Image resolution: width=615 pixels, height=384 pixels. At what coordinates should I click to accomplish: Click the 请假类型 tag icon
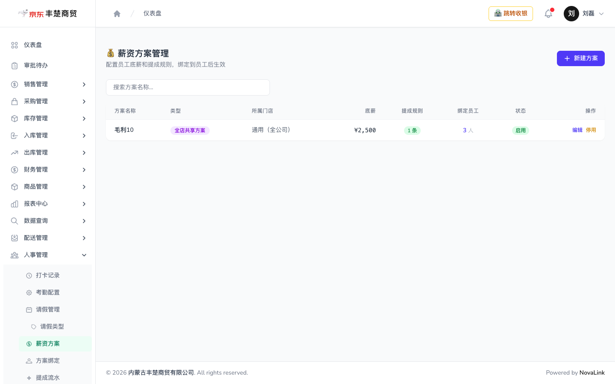[34, 327]
